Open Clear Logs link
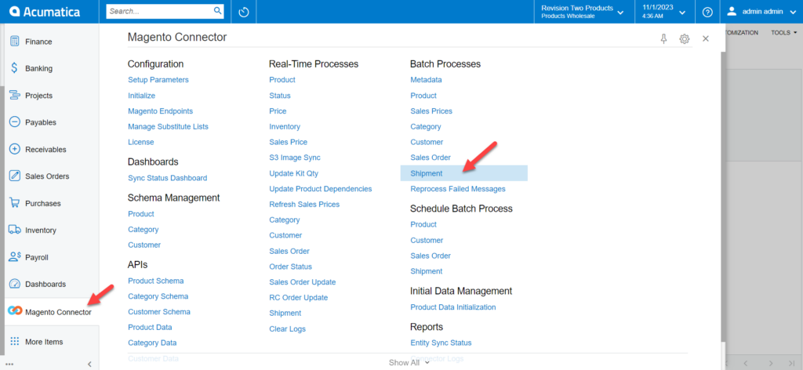Viewport: 803px width, 370px height. (x=287, y=329)
